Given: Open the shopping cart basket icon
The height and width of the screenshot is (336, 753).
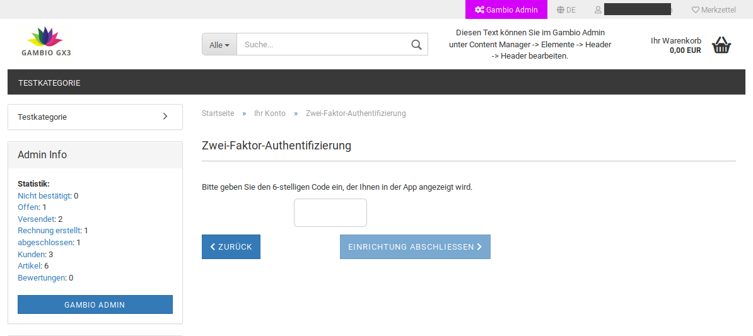Looking at the screenshot, I should click(721, 45).
